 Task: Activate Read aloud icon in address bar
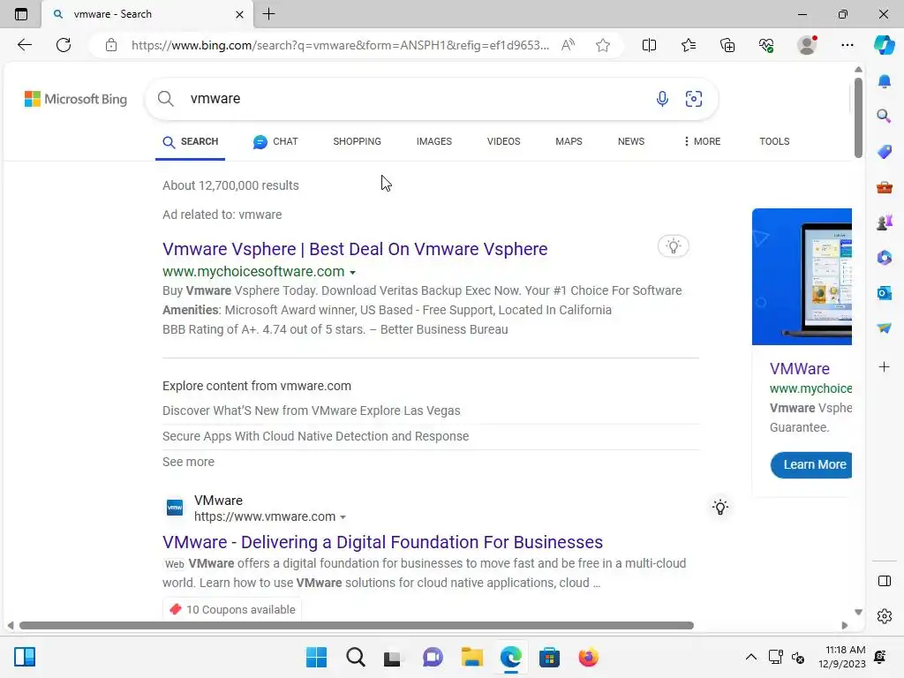click(x=568, y=45)
